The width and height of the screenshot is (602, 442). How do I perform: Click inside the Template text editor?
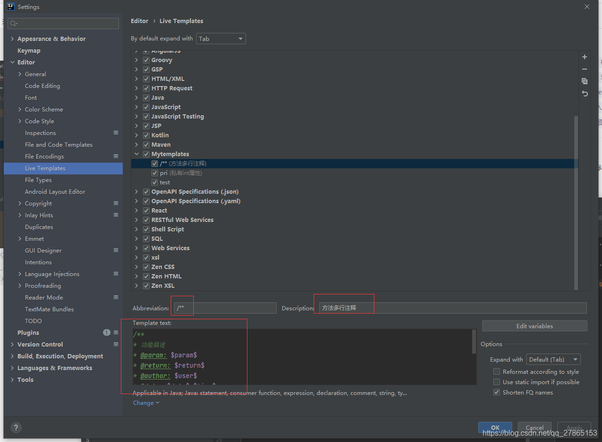tap(302, 357)
